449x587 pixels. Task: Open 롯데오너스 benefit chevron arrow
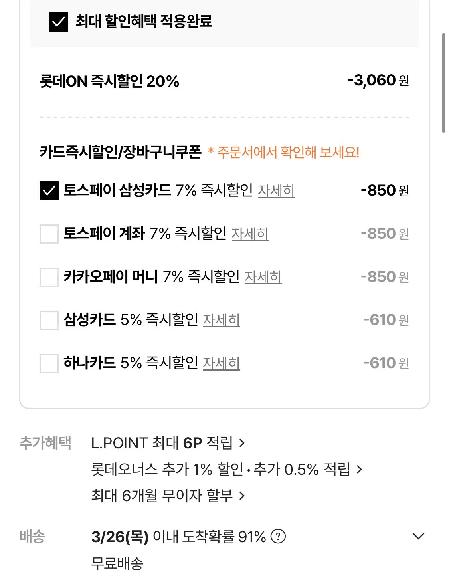[359, 469]
